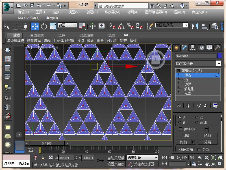226x170 pixels.
Task: Toggle the selection lock padlock icon
Action: [43, 158]
